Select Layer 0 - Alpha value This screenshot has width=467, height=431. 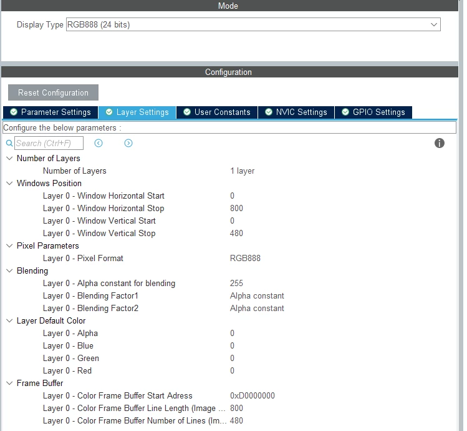(x=232, y=333)
